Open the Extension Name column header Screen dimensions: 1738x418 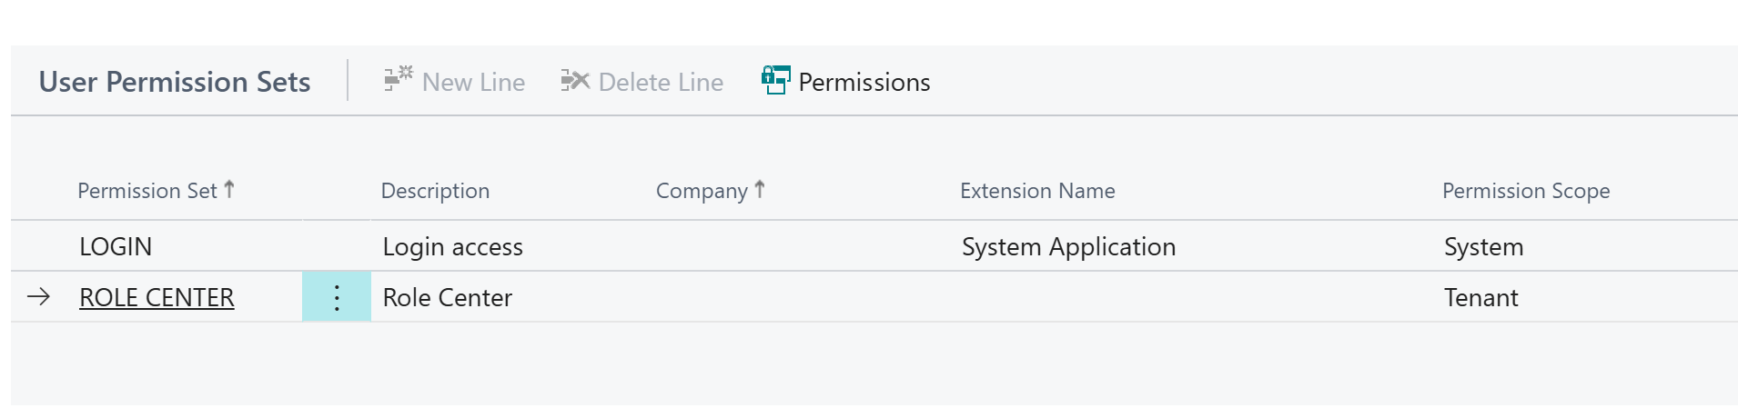[x=1037, y=191]
